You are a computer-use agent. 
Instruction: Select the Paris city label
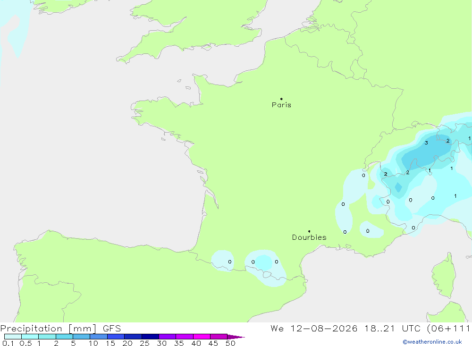coord(281,105)
